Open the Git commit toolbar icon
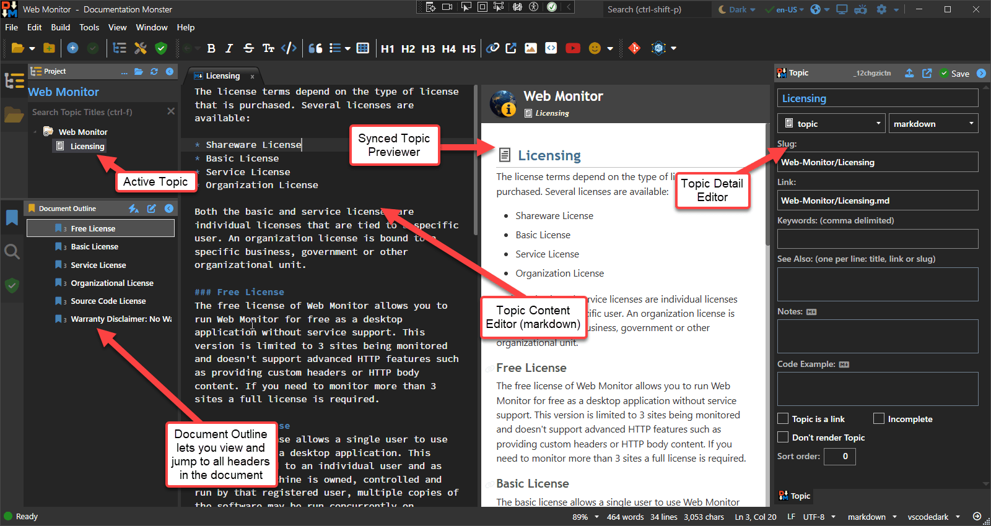The height and width of the screenshot is (526, 991). (x=634, y=48)
